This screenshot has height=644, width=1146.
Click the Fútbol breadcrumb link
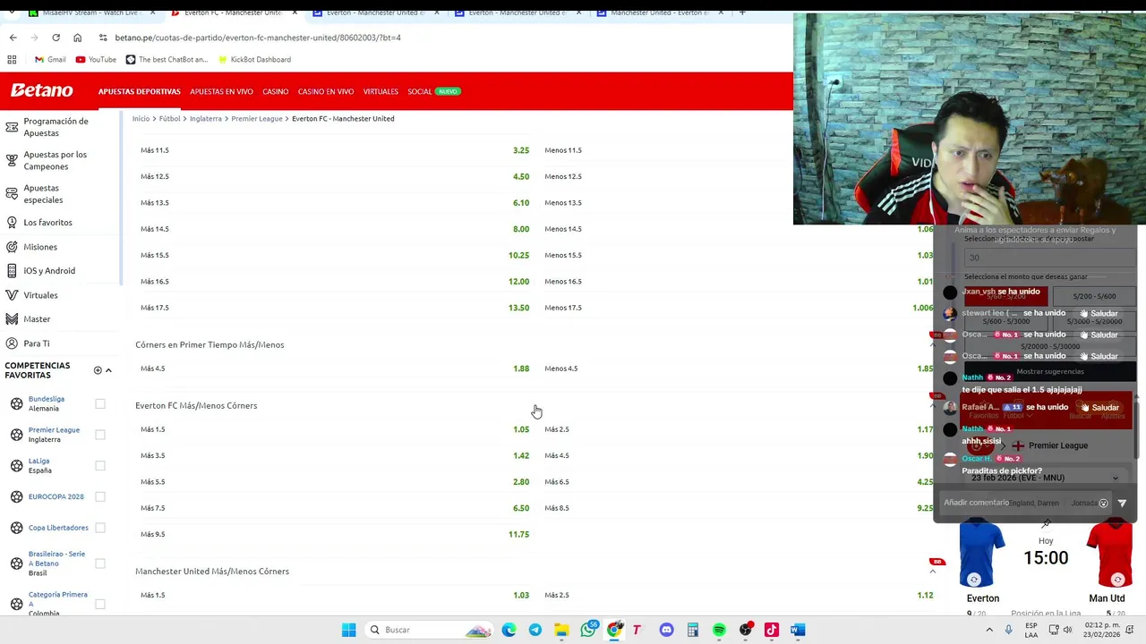click(x=169, y=118)
